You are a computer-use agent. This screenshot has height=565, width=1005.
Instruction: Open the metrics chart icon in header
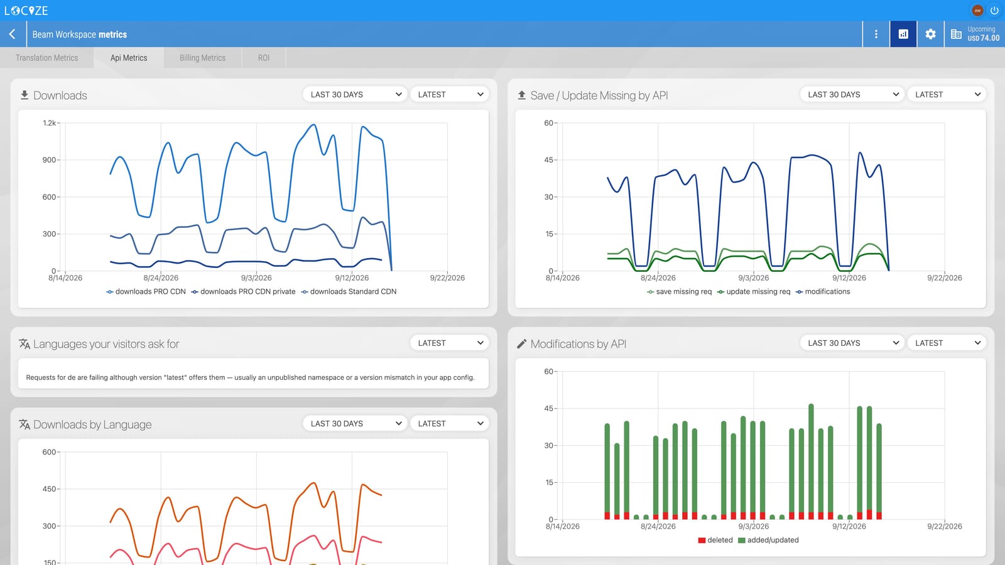click(903, 35)
